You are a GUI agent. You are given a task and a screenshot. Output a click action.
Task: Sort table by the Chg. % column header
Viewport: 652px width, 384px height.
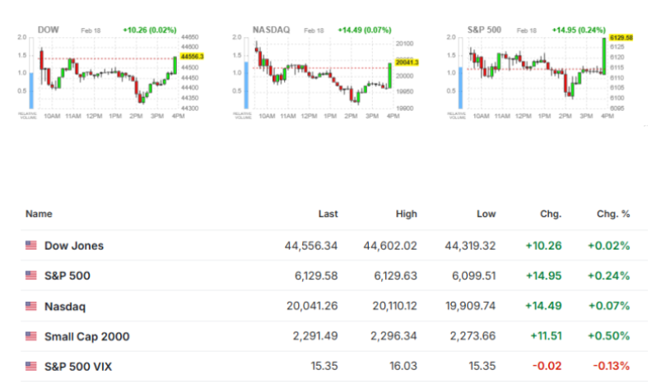click(613, 214)
